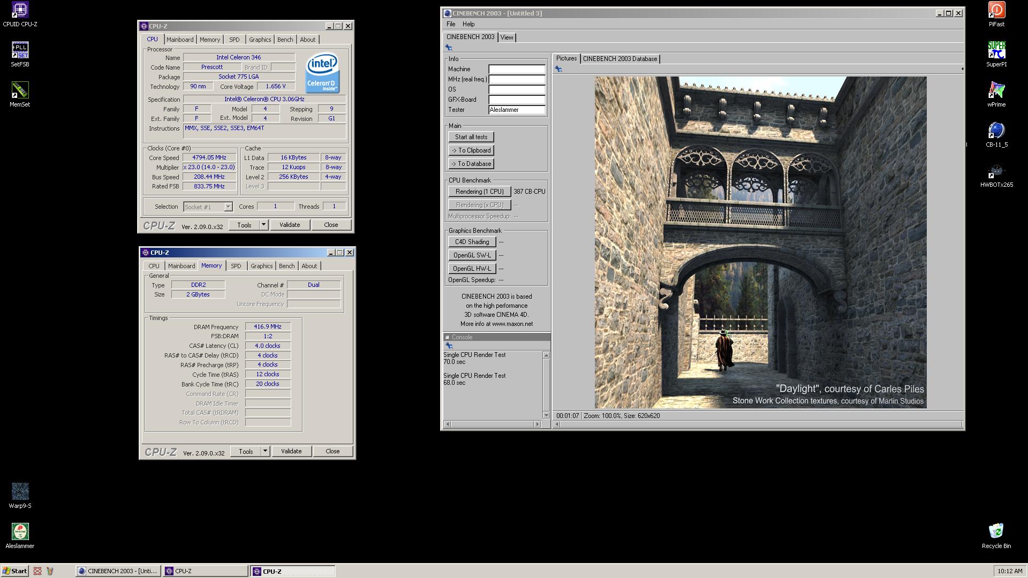
Task: Click the GFX-Board input field
Action: (517, 100)
